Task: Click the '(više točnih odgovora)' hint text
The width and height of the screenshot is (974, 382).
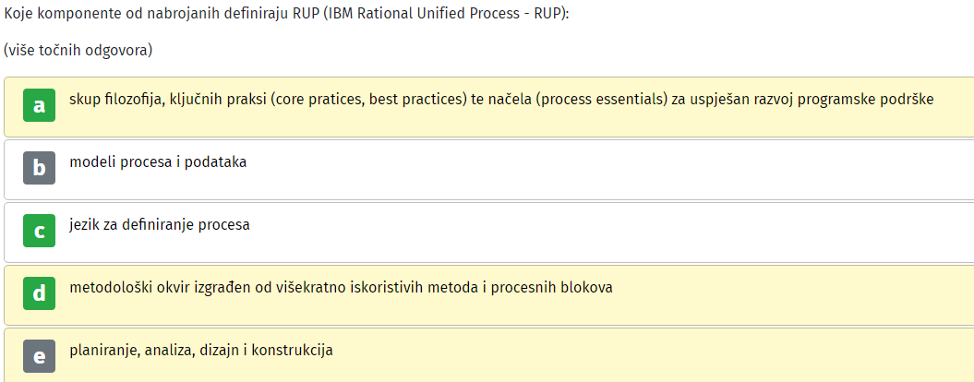Action: tap(78, 51)
